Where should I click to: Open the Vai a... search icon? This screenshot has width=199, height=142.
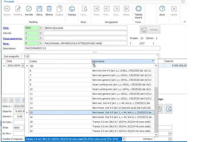point(85,9)
